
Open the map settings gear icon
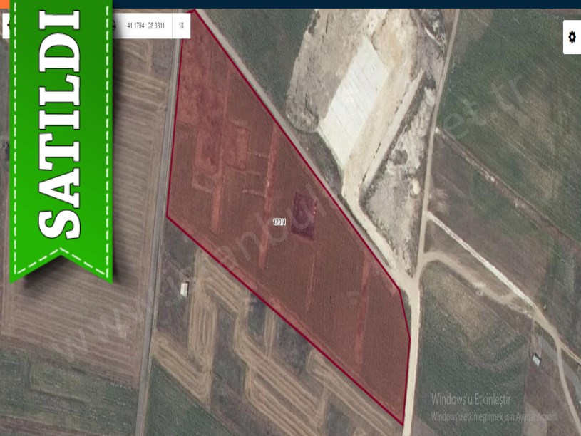(572, 37)
